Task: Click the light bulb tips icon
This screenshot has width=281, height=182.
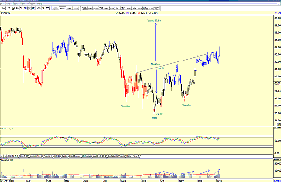Action: 43,8
